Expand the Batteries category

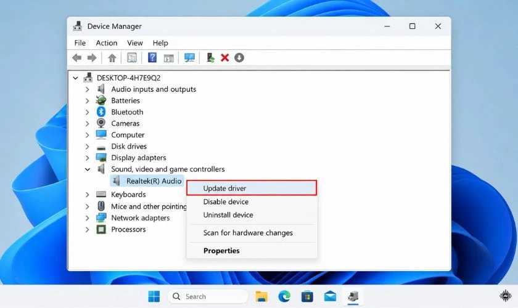coord(87,100)
